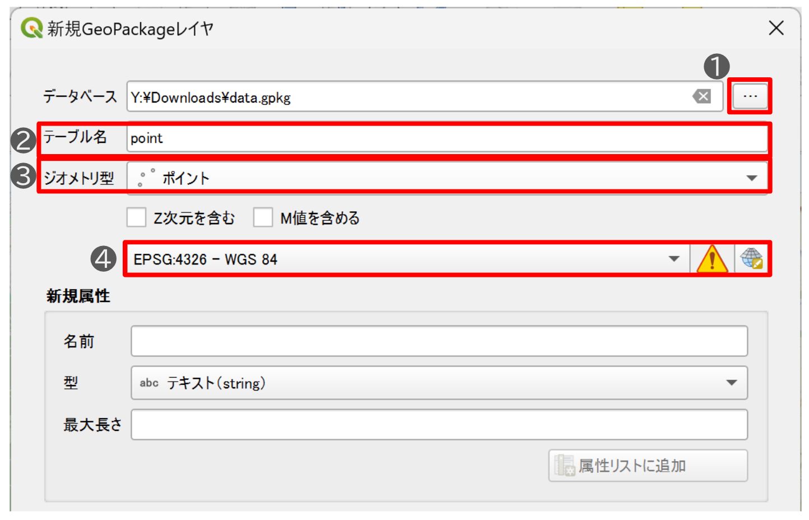Open database file browse button
This screenshot has height=520, width=809.
pyautogui.click(x=750, y=96)
